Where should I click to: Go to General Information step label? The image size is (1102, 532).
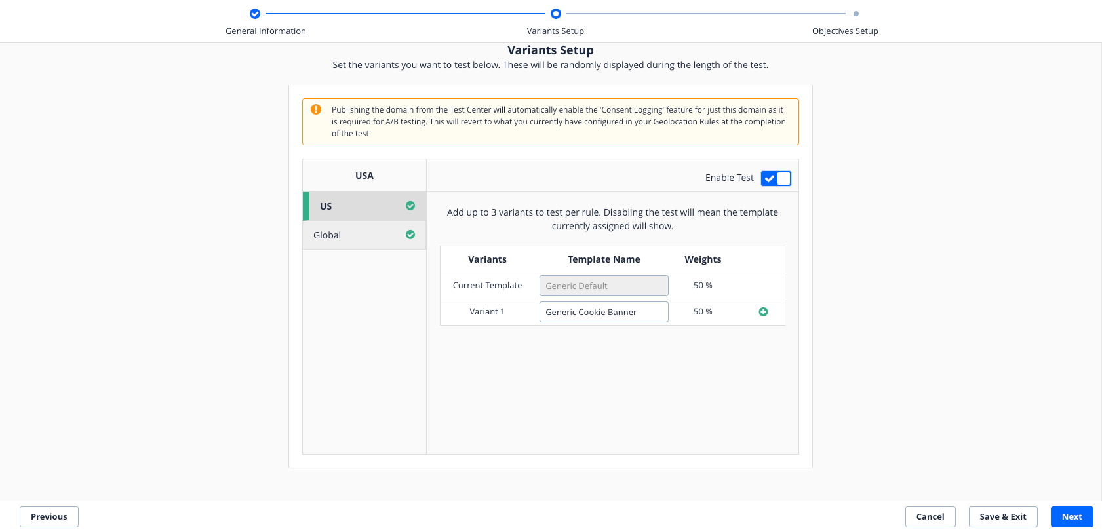(x=266, y=31)
